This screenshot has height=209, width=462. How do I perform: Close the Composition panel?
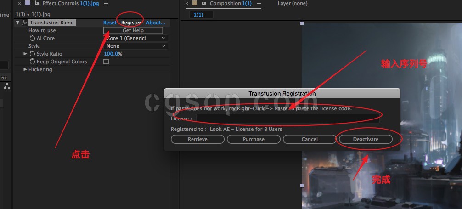[187, 4]
